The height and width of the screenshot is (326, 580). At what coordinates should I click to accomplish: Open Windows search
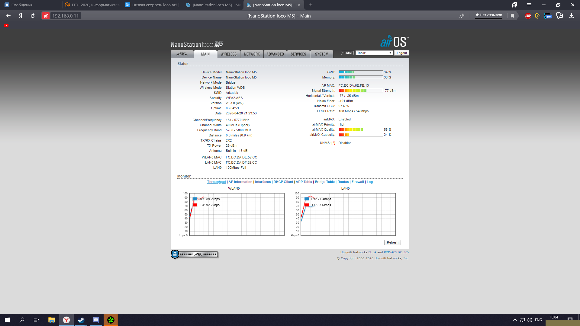pos(22,320)
